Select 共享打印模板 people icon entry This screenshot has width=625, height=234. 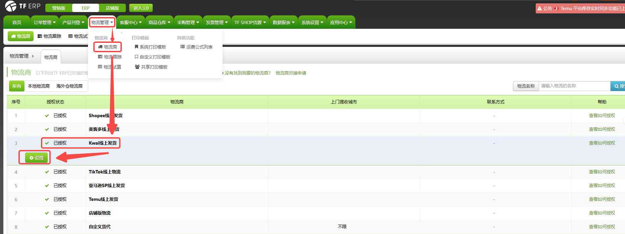(137, 67)
